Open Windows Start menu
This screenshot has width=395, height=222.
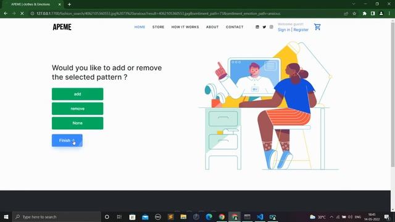click(6, 216)
